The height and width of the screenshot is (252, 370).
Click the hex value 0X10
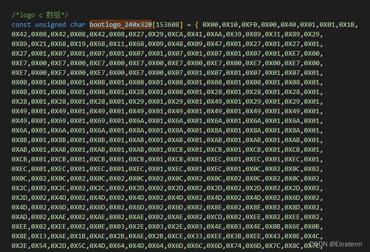(x=230, y=25)
